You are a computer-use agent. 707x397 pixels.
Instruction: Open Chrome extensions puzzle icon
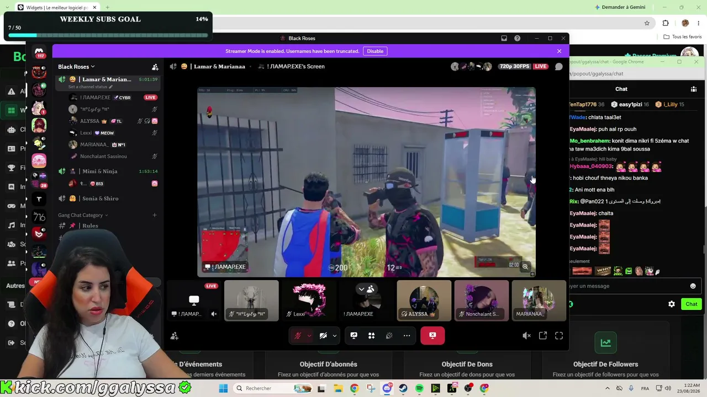tap(666, 23)
